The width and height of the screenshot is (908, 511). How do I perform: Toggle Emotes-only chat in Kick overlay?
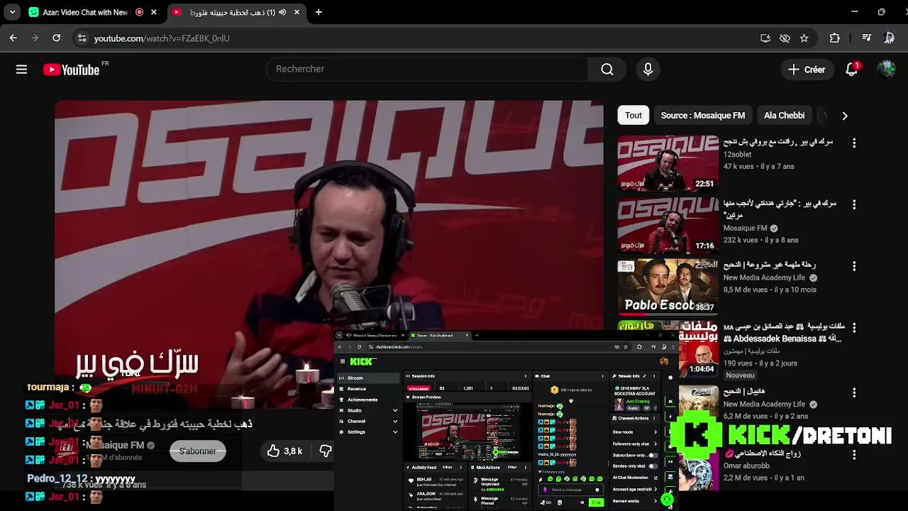652,466
